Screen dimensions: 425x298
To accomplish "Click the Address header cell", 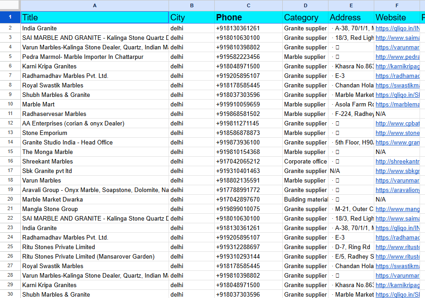I will point(351,17).
